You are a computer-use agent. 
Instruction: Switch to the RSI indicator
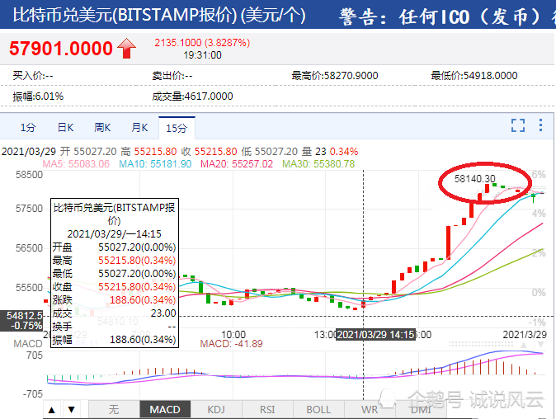267,410
